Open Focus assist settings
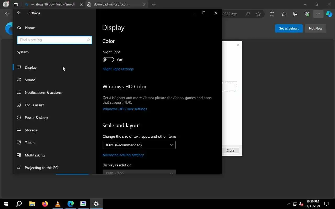Viewport: 335px width, 209px height. 54,105
